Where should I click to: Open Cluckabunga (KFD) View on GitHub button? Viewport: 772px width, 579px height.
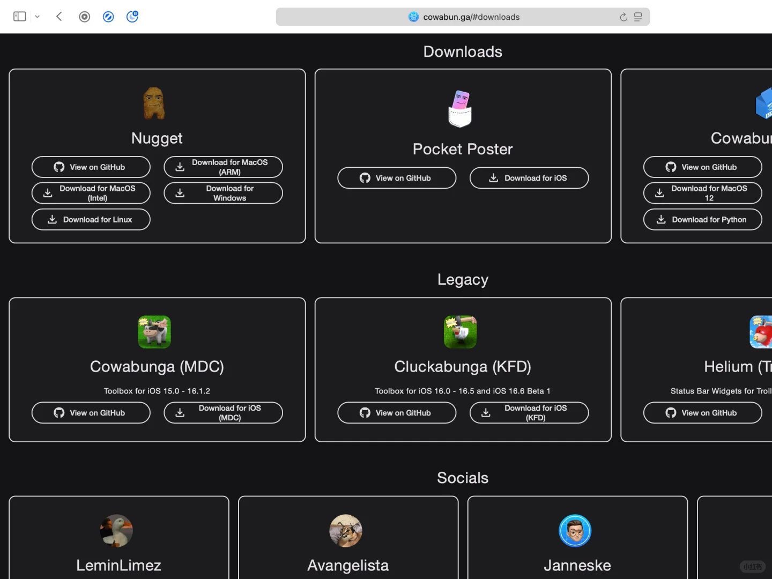pyautogui.click(x=397, y=413)
